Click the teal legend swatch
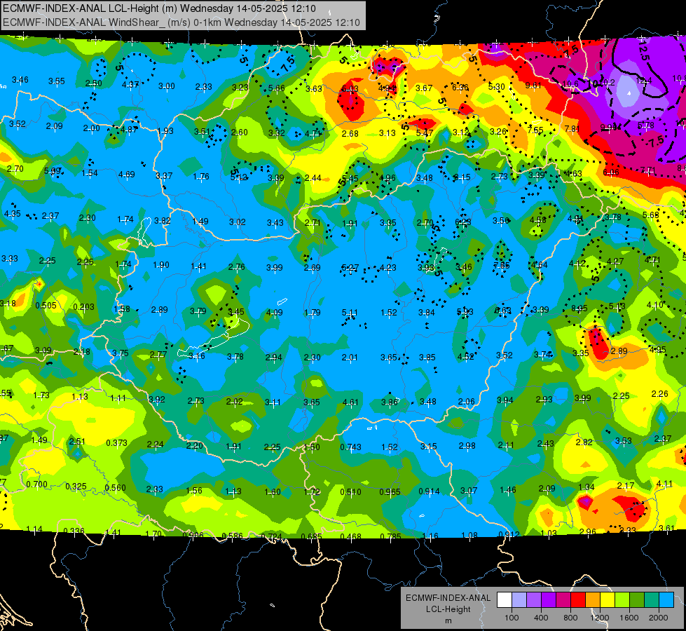Screen dimensions: 686x631 click(652, 600)
